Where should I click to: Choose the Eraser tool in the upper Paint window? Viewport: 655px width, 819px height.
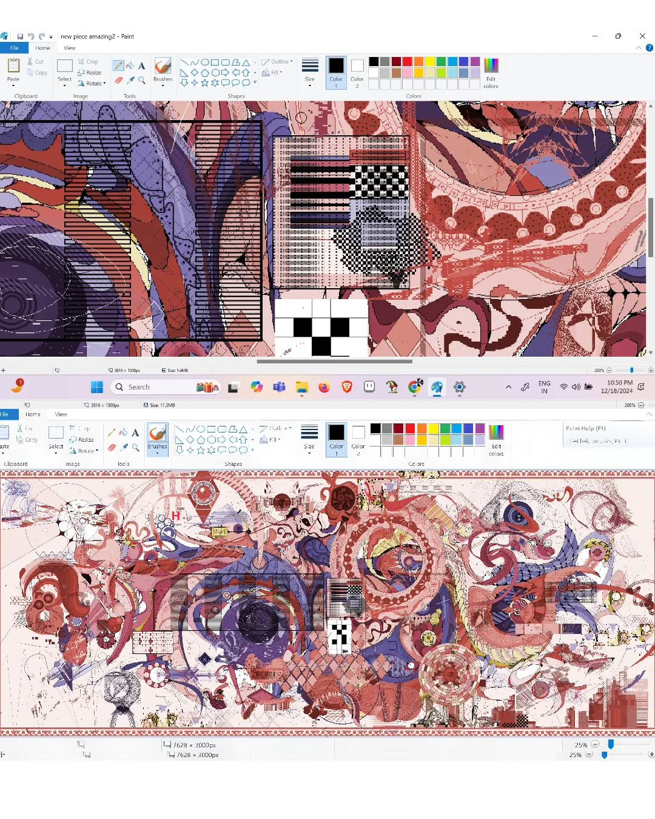(119, 80)
